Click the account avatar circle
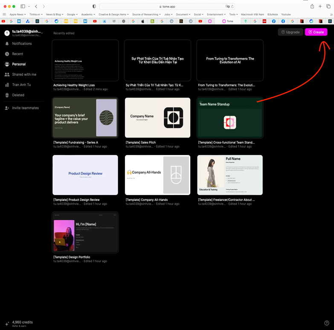This screenshot has width=334, height=330. (7, 33)
